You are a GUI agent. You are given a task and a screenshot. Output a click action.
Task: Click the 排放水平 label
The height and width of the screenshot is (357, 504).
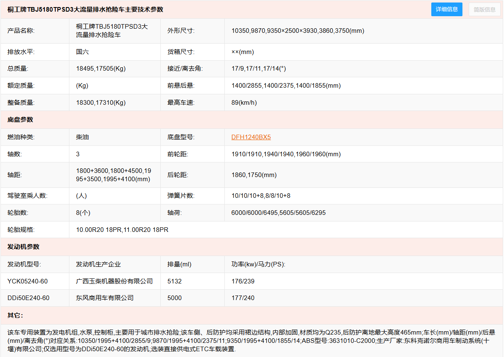click(x=21, y=52)
